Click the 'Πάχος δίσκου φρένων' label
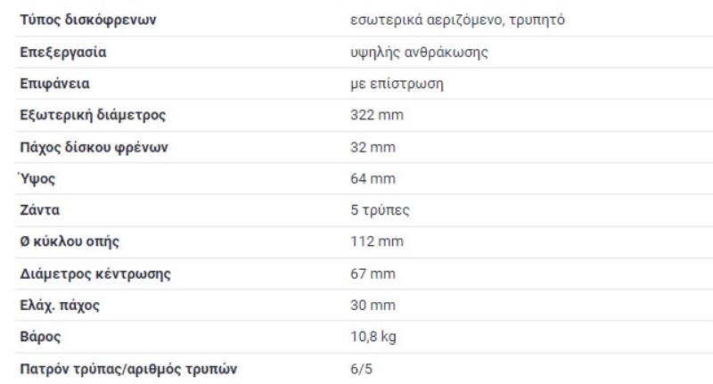This screenshot has width=713, height=384. point(94,147)
